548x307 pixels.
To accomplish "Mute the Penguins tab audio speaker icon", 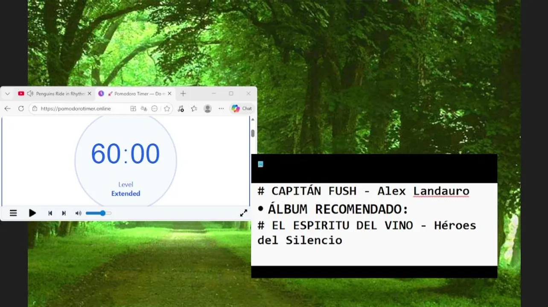I will [30, 94].
